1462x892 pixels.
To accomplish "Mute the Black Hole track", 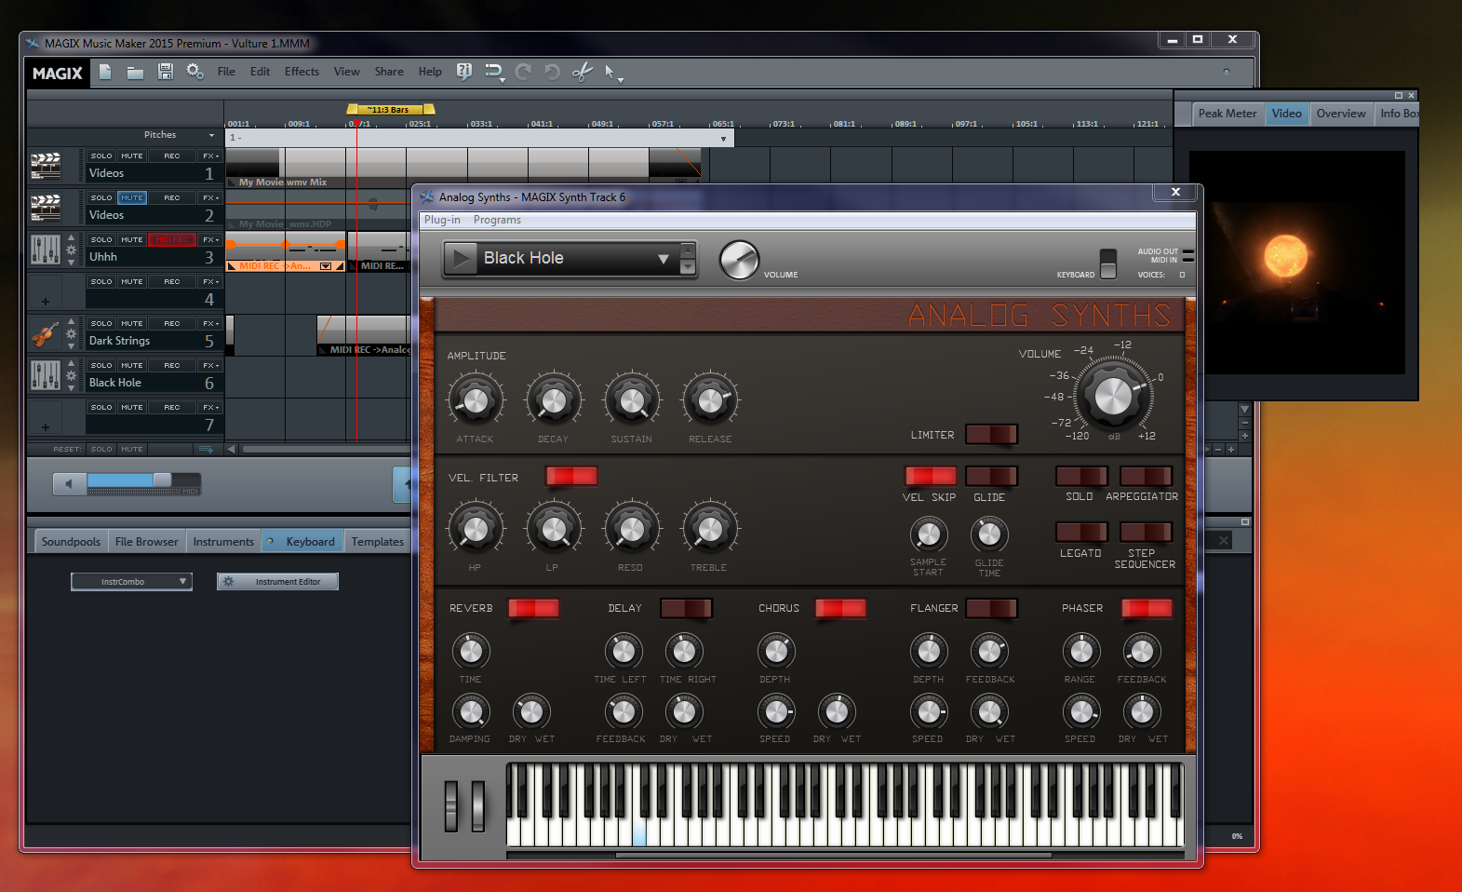I will (x=132, y=366).
